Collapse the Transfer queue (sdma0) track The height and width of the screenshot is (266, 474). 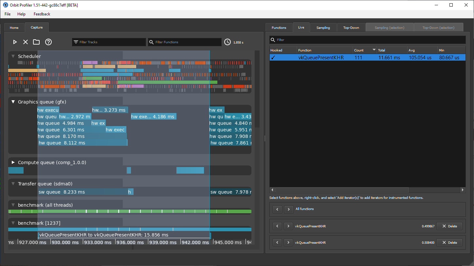[13, 184]
